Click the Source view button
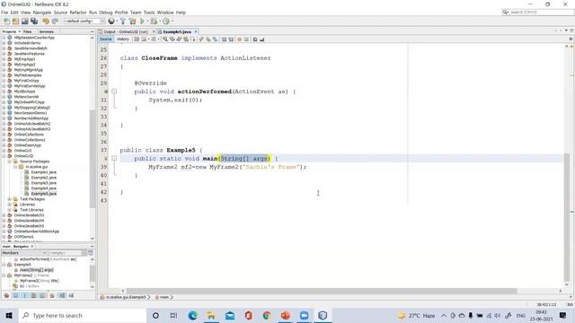Screen dimensions: 575x323 point(106,39)
